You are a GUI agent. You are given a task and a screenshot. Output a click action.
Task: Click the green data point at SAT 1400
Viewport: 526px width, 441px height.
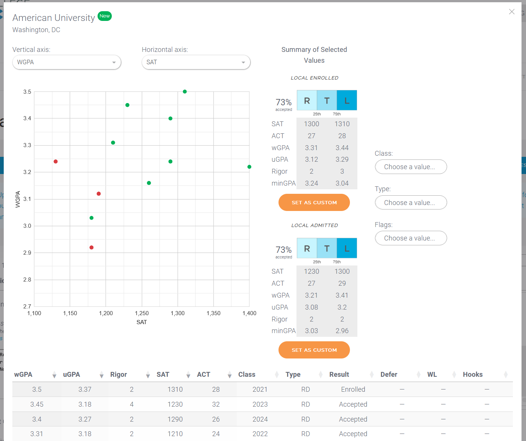249,167
